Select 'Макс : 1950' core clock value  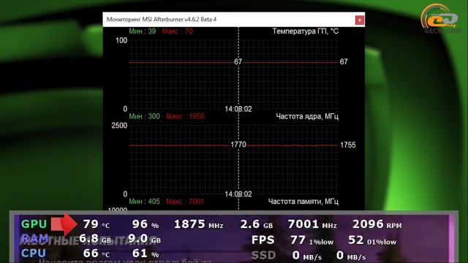185,116
